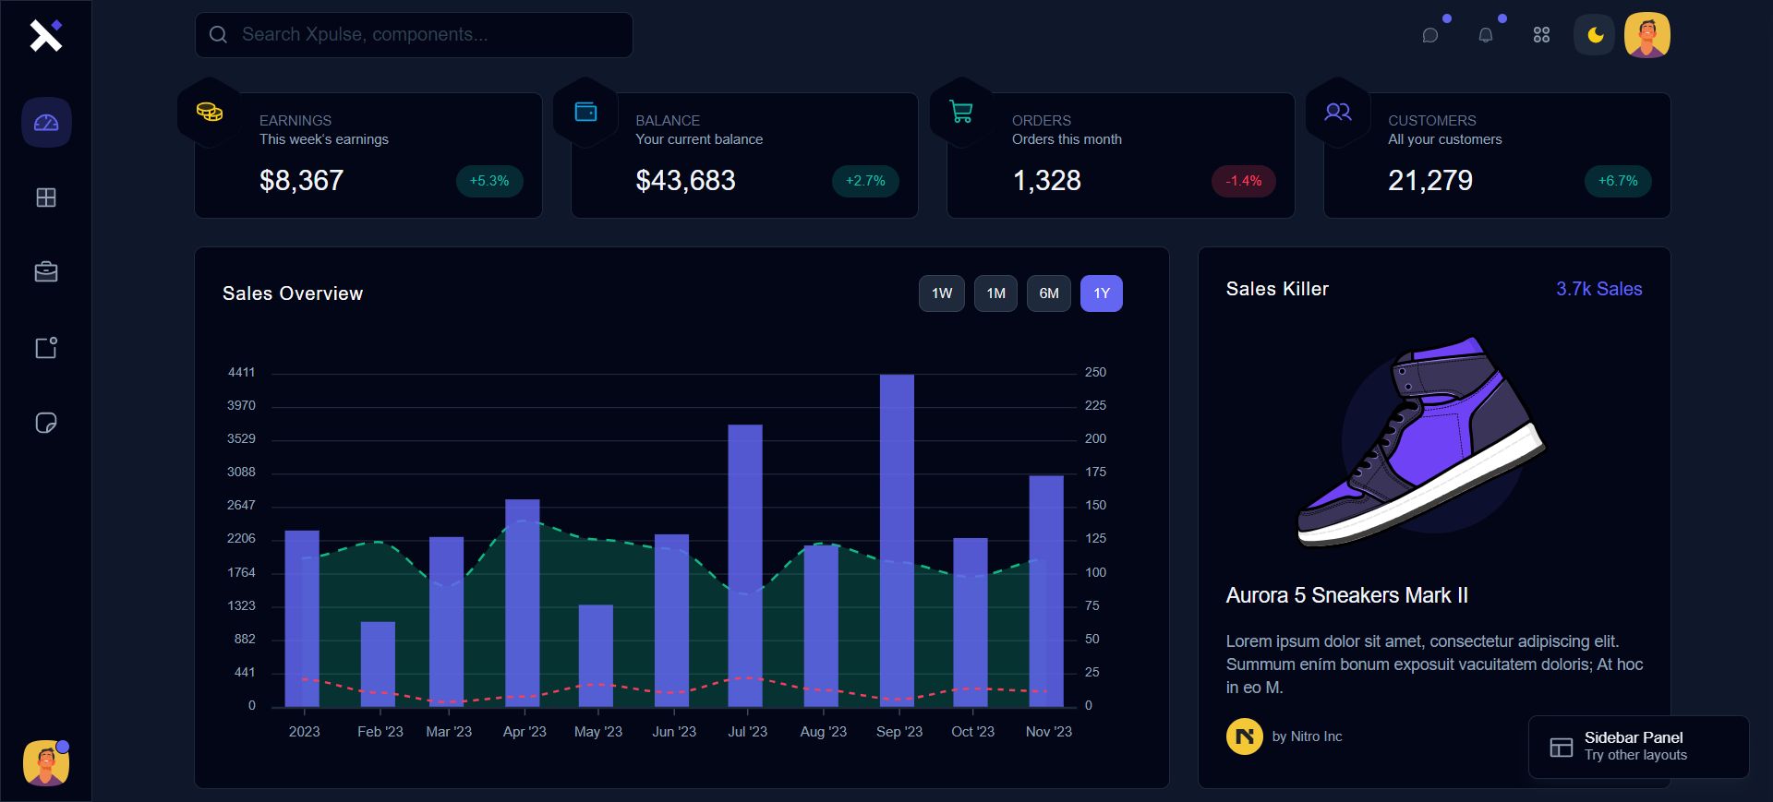The width and height of the screenshot is (1773, 802).
Task: Select the 1Y chart period
Action: coord(1102,293)
